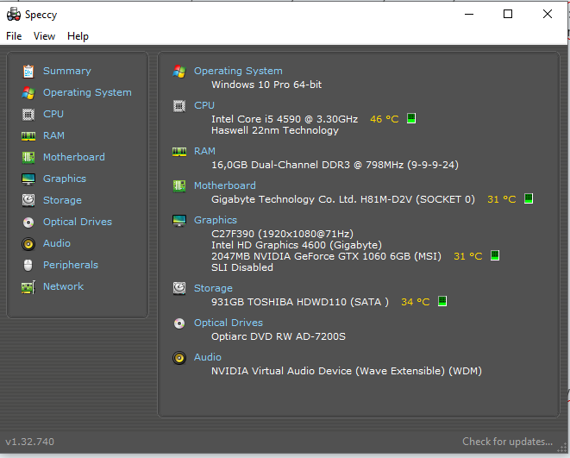Click the green CPU temperature indicator
This screenshot has height=458, width=570.
(411, 118)
